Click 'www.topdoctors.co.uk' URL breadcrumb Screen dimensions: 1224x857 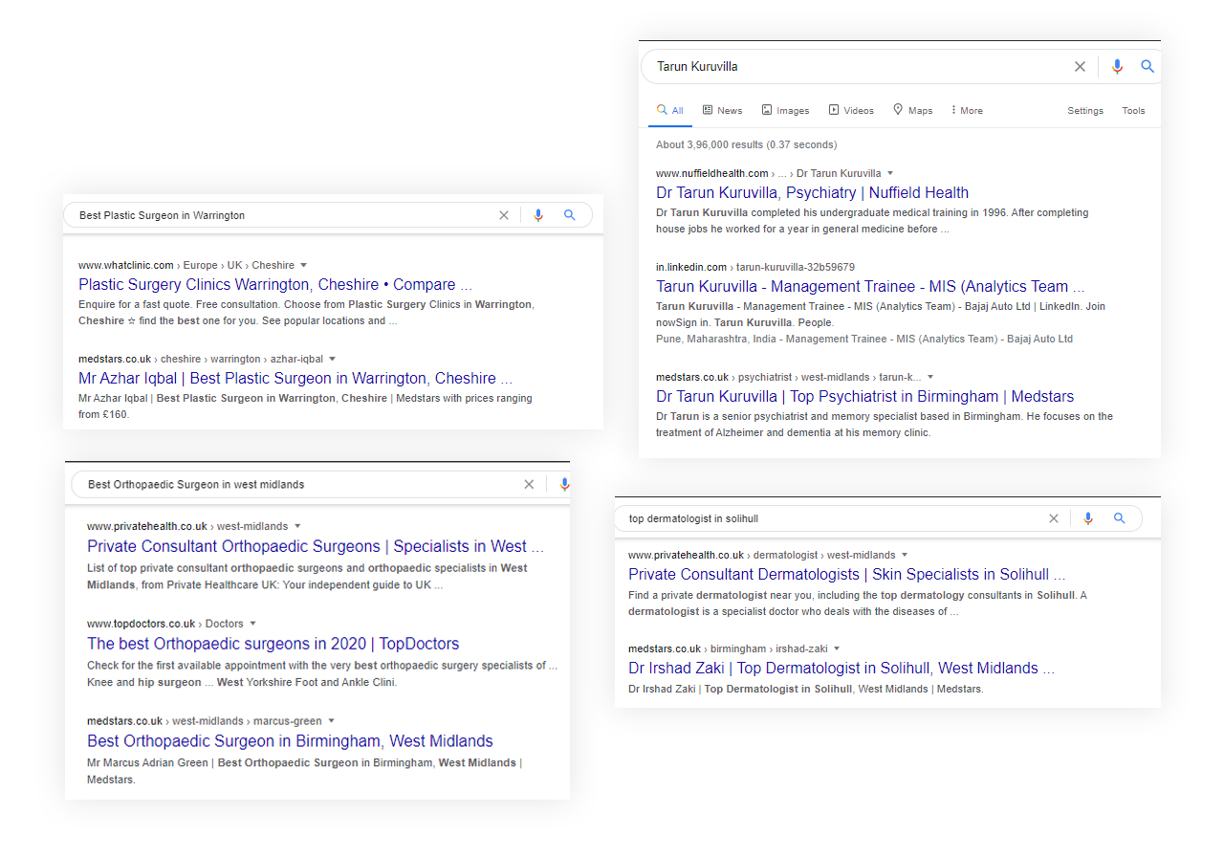click(x=141, y=624)
